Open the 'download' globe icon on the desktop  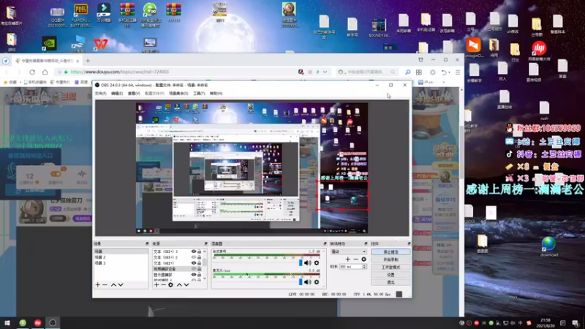(549, 246)
